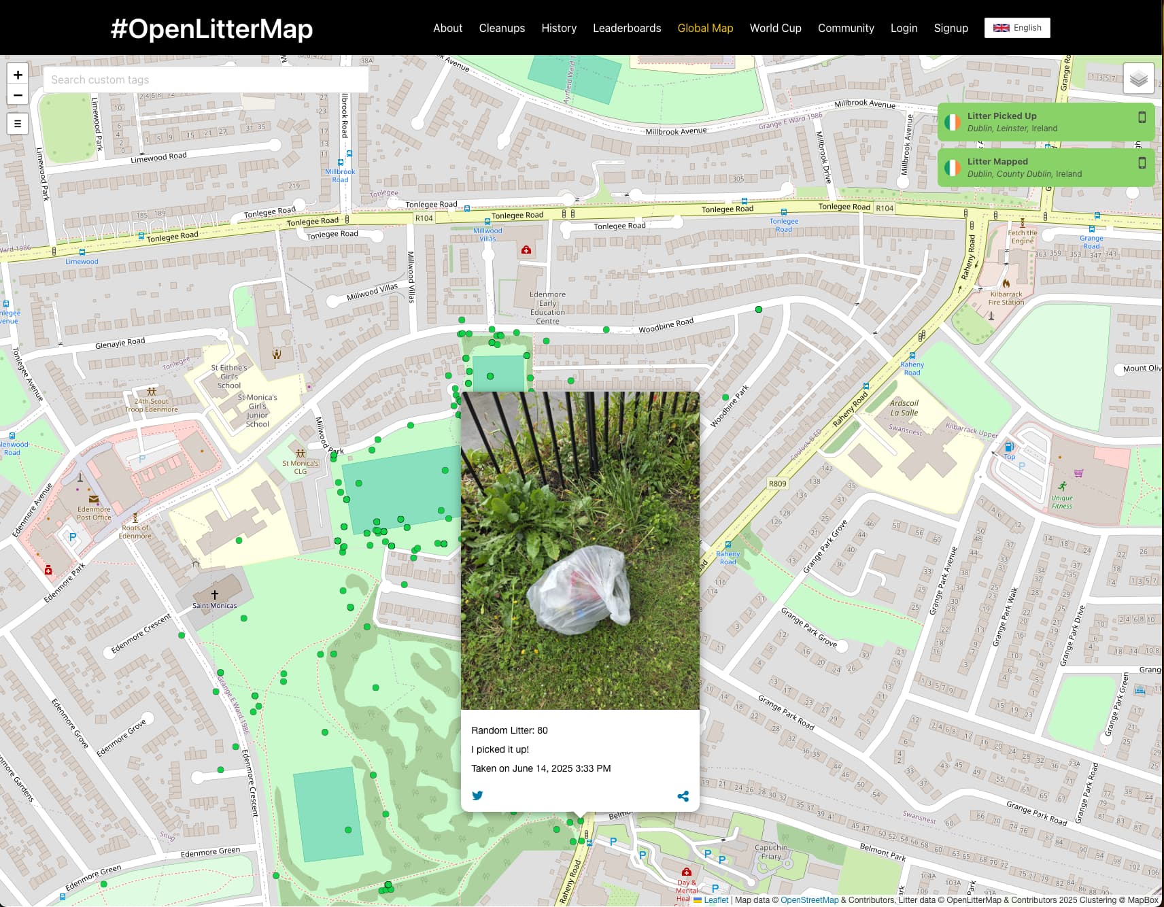Open the Global Map page

(705, 28)
